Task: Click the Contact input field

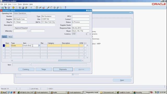Action: [81, 19]
